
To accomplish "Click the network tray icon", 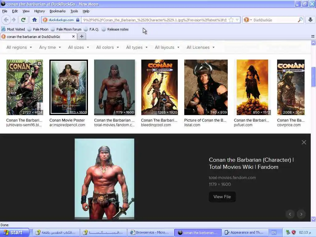I will (288, 232).
